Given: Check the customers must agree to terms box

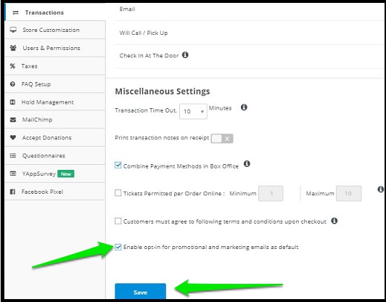Looking at the screenshot, I should (x=118, y=221).
